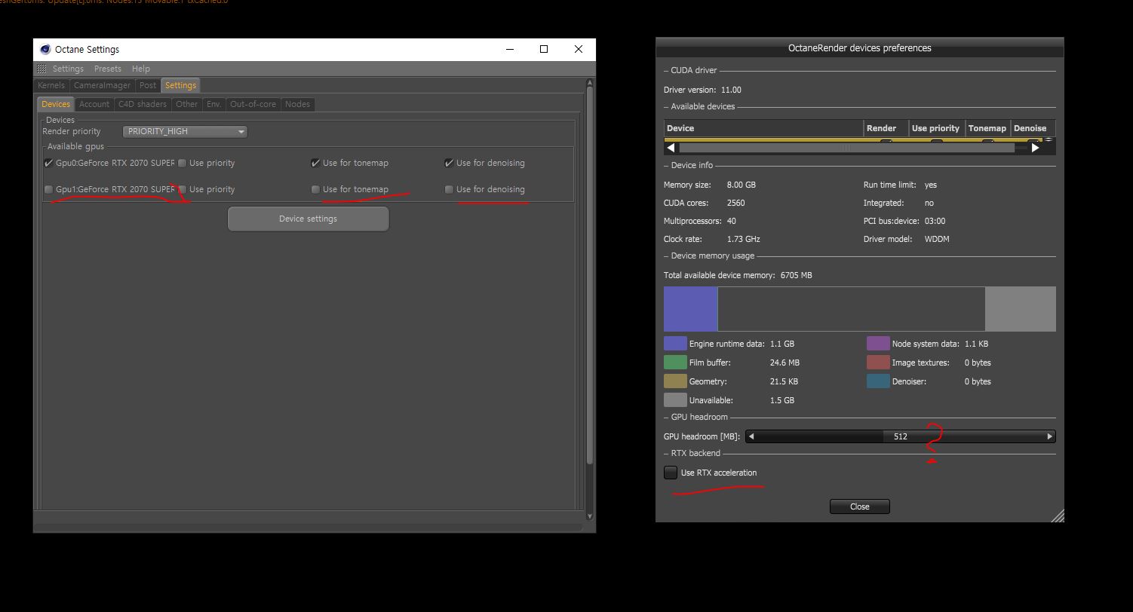Toggle Use for tonemap on Gpu0
Viewport: 1133px width, 612px height.
pos(315,163)
